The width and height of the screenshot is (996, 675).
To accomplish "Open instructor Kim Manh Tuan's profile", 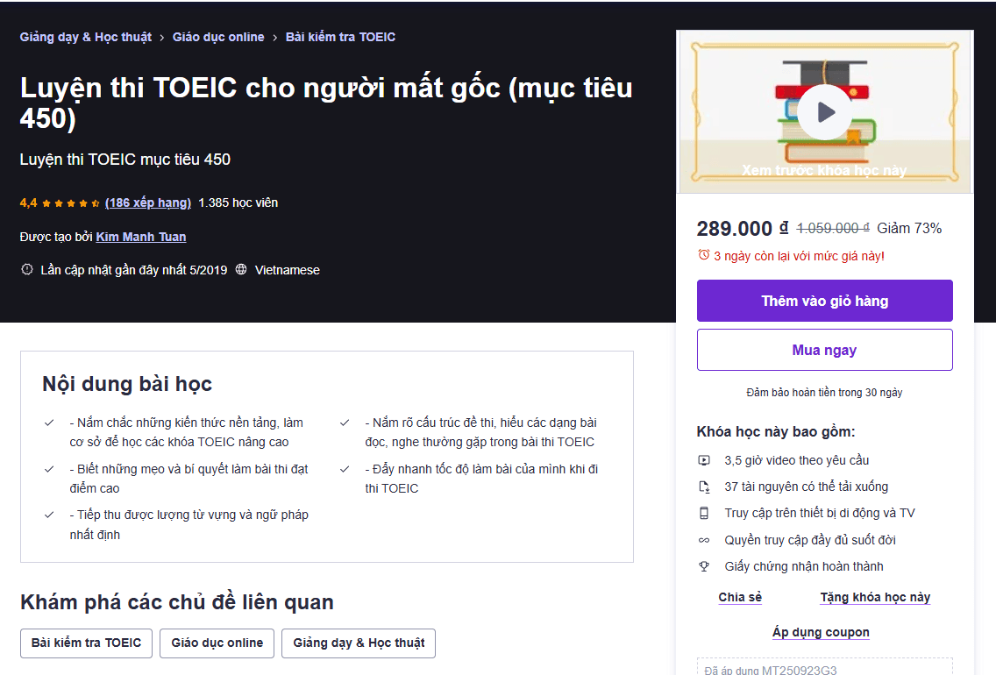I will pos(141,237).
